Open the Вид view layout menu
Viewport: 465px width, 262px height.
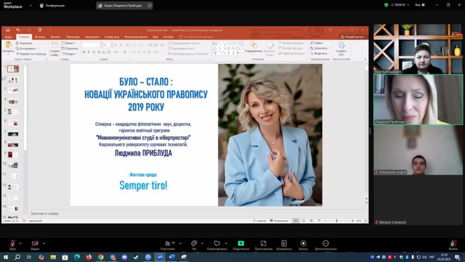(x=420, y=5)
